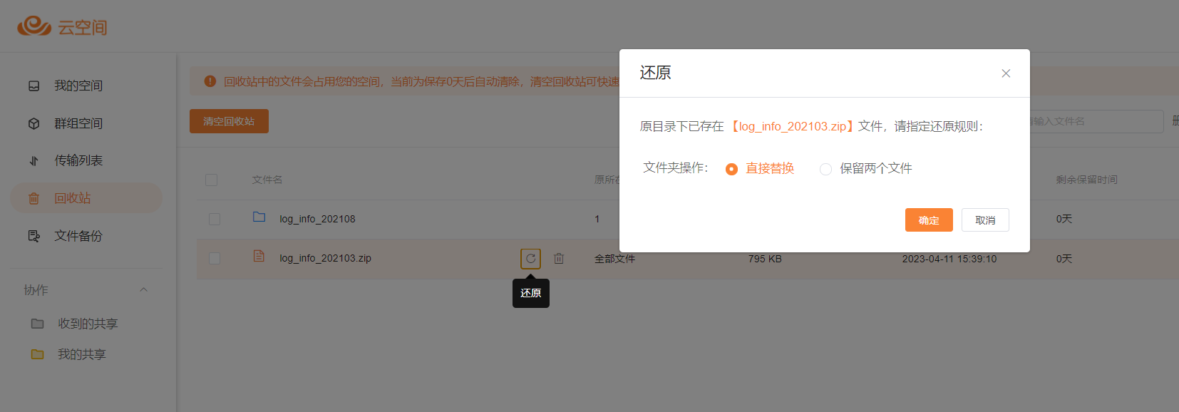The image size is (1179, 412).
Task: Collapse the 协作 section chevron
Action: [143, 290]
